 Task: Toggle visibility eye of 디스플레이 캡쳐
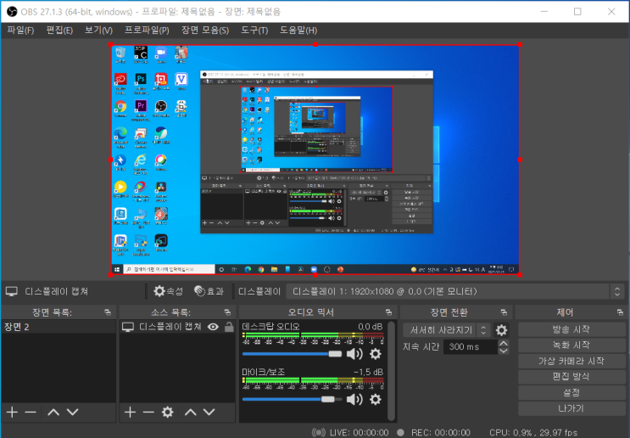[213, 327]
